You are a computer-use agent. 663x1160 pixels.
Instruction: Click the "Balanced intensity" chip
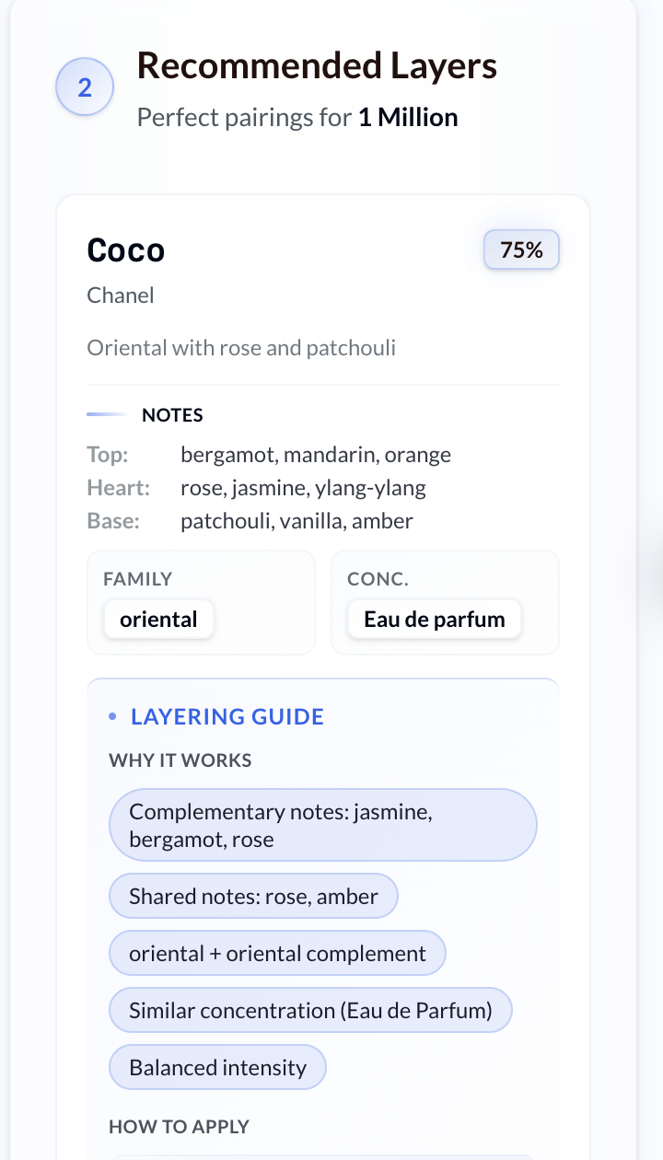coord(217,1067)
